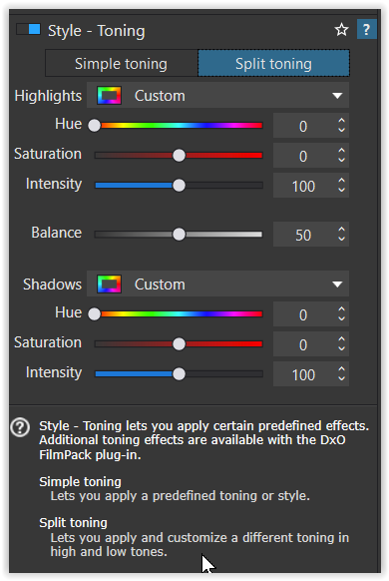
Task: Decrease Shadows Intensity with the down stepper
Action: 342,378
